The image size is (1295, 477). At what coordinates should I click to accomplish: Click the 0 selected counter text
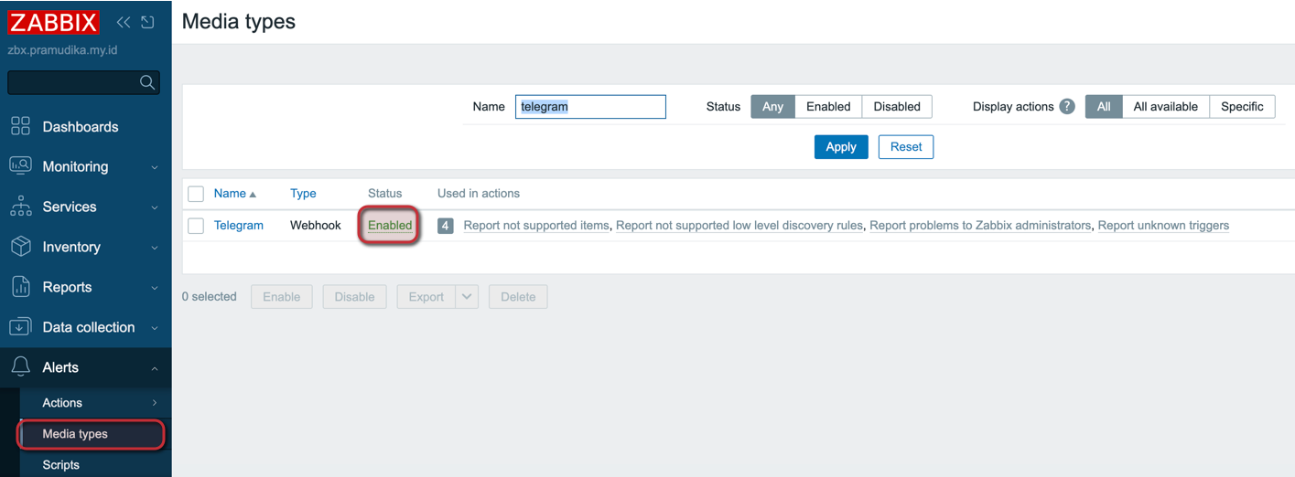coord(210,297)
